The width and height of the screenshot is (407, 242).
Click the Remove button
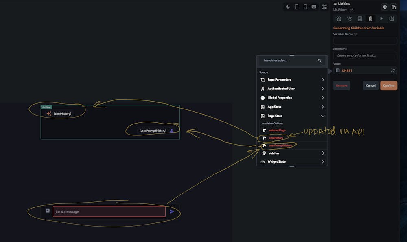point(341,85)
